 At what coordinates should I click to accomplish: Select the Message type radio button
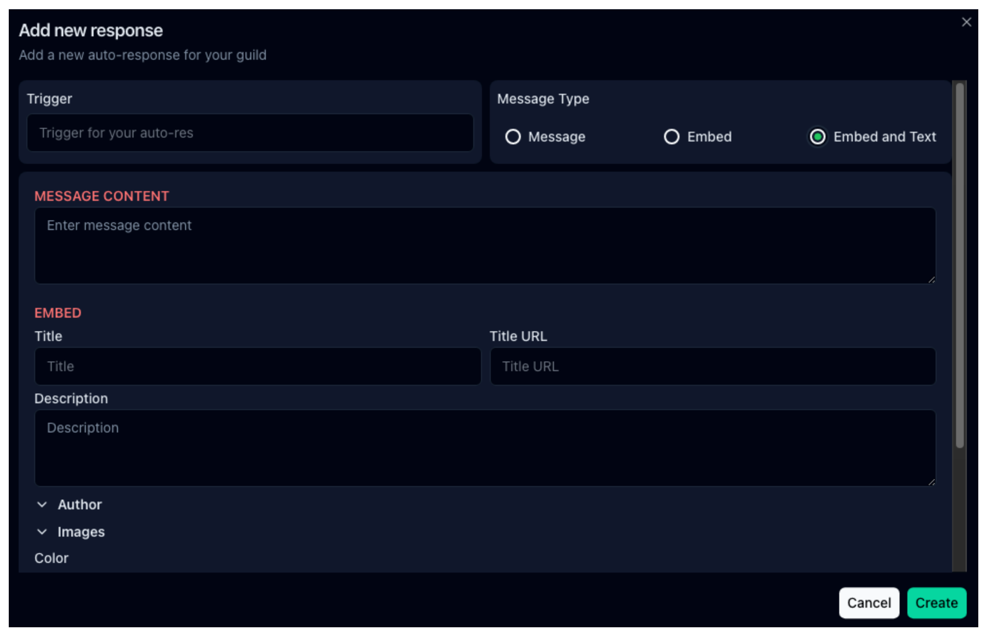[513, 136]
